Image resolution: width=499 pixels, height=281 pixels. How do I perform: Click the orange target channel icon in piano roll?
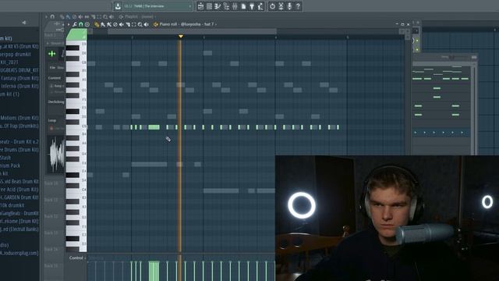pyautogui.click(x=156, y=24)
